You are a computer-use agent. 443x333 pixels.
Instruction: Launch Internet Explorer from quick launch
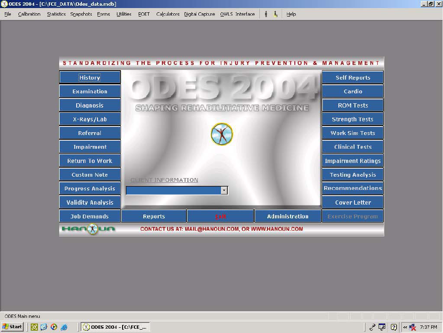pos(64,327)
